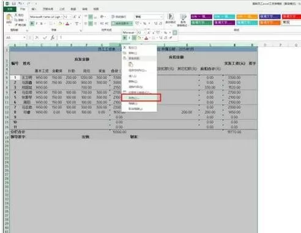The width and height of the screenshot is (301, 233).
Task: Choose Unhide (取消隐藏) in the context menu
Action: coord(139,109)
